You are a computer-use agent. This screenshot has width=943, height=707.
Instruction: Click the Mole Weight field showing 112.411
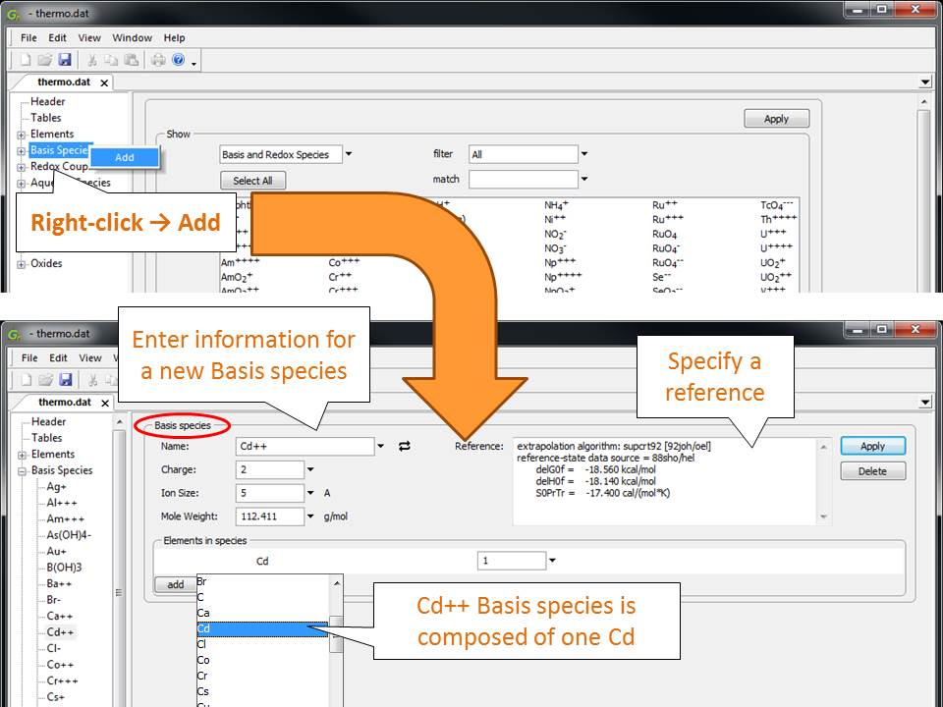click(x=270, y=517)
